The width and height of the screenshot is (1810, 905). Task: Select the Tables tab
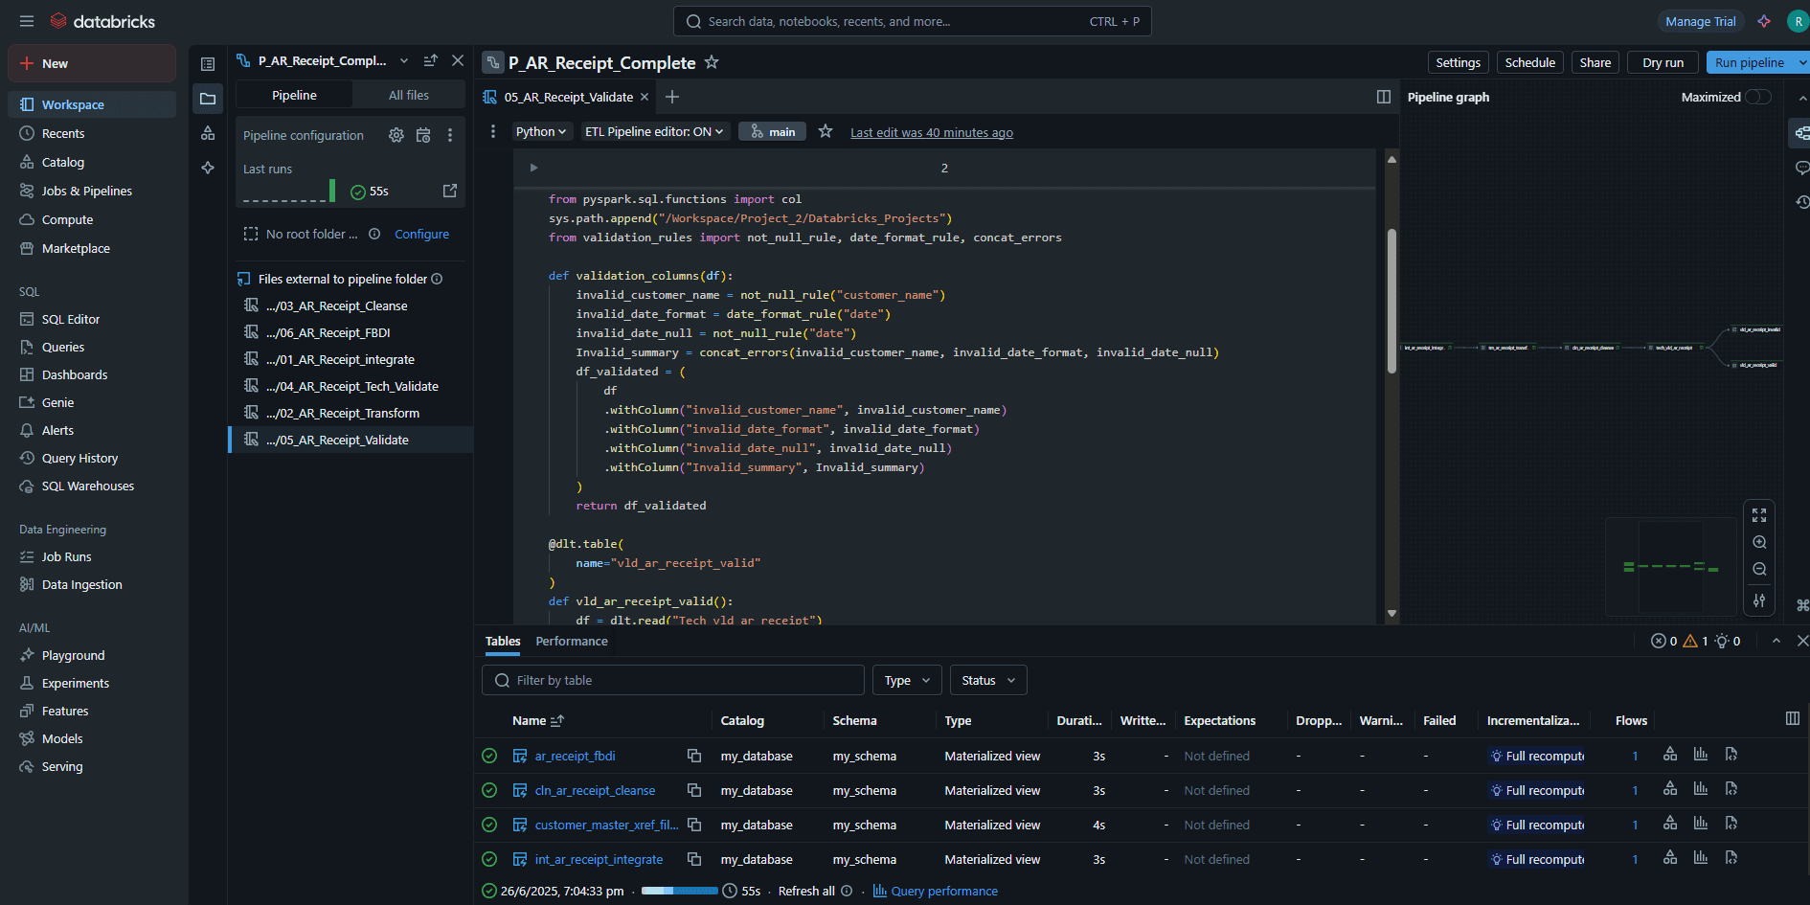click(x=503, y=641)
